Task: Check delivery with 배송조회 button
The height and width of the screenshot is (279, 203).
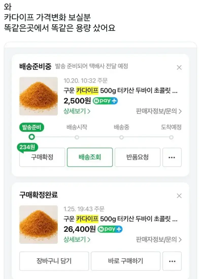Action: 90,157
